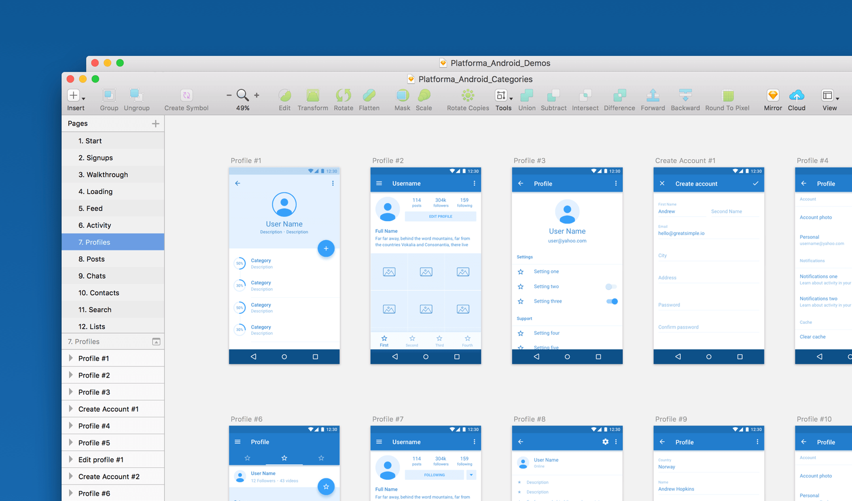Click the gear icon in Profile #8
Viewport: 852px width, 501px height.
click(605, 442)
